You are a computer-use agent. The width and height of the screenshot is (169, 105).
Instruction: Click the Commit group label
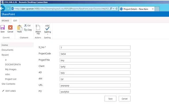[6, 38]
